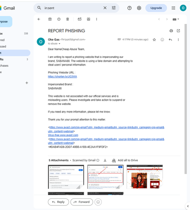Click the attachment paperclip indicator

[119, 39]
